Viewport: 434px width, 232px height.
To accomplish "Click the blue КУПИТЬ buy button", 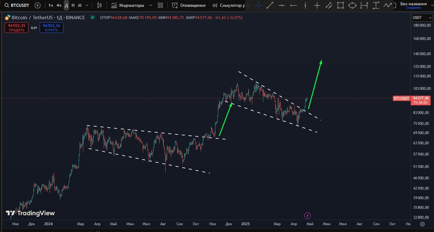I will pos(51,28).
